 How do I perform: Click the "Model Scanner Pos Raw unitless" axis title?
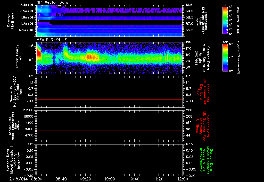[14, 126]
